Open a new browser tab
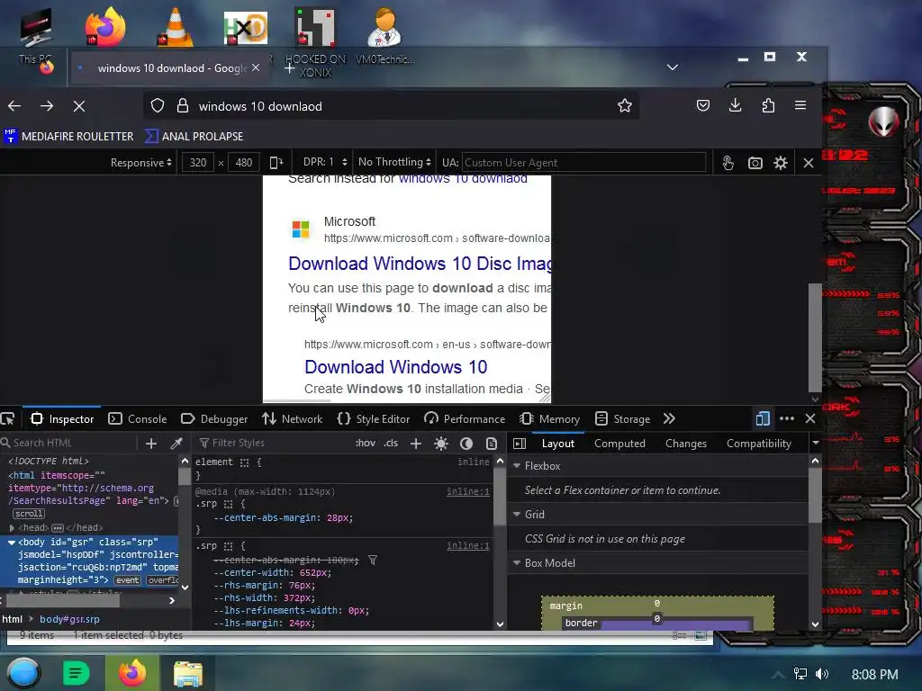The width and height of the screenshot is (922, 691). coord(289,68)
